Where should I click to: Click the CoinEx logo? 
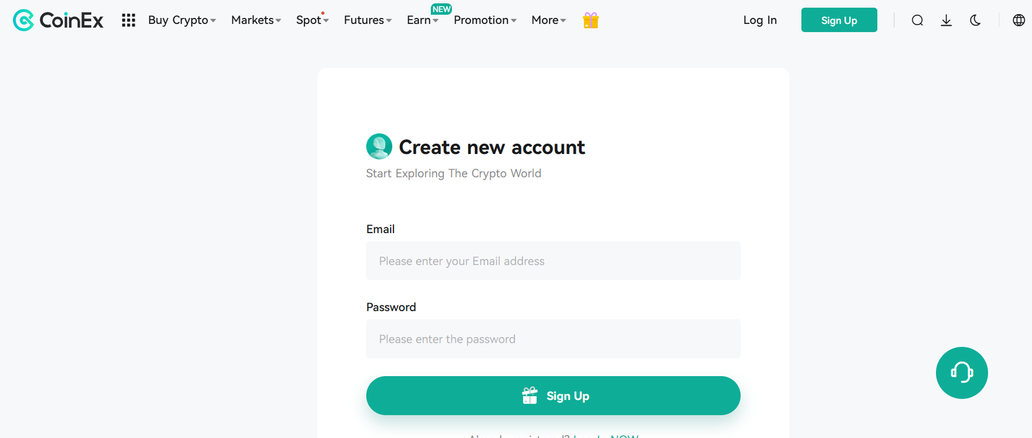click(x=58, y=21)
